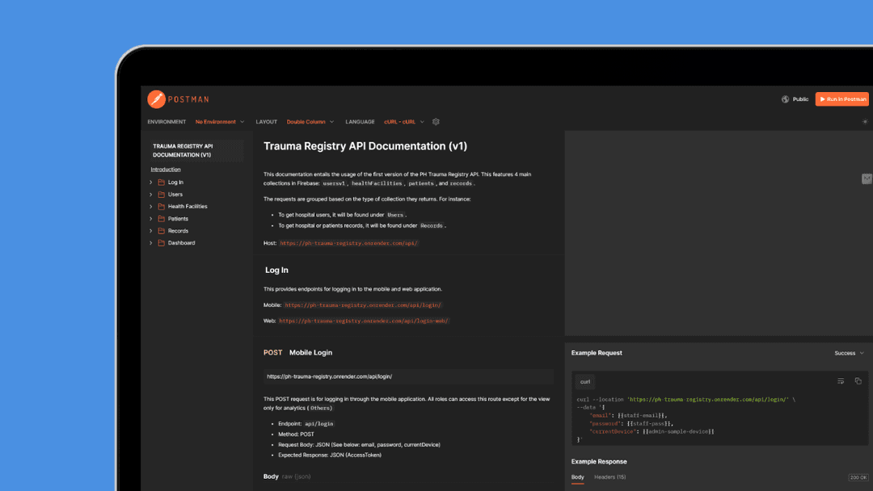Expand the Patients collection
The height and width of the screenshot is (491, 873).
[150, 218]
